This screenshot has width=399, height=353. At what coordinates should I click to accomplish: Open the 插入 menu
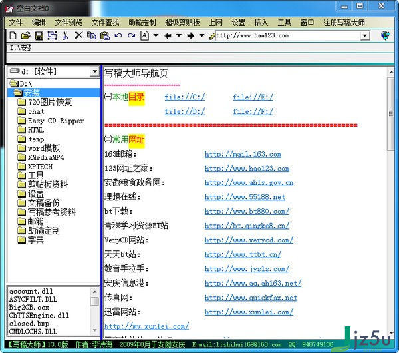coord(261,23)
